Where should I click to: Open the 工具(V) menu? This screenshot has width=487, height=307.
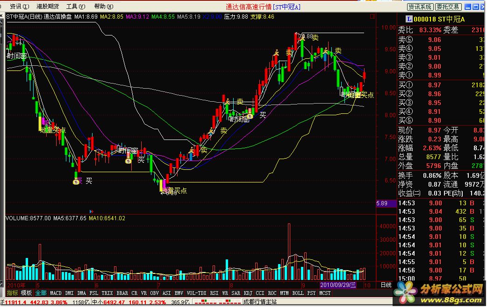[76, 6]
